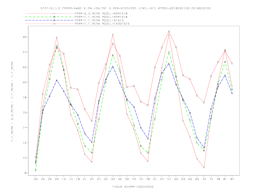Click the FV3GFS square data point at hour 24
This screenshot has height=195, width=253.
92,121
